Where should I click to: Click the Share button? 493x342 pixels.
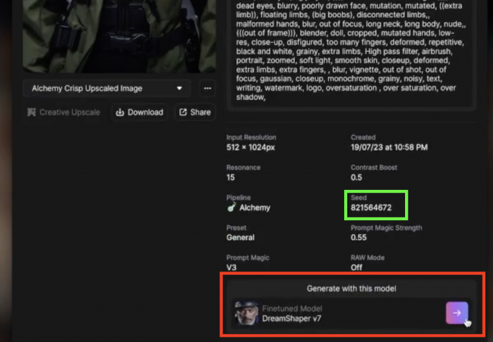[195, 112]
